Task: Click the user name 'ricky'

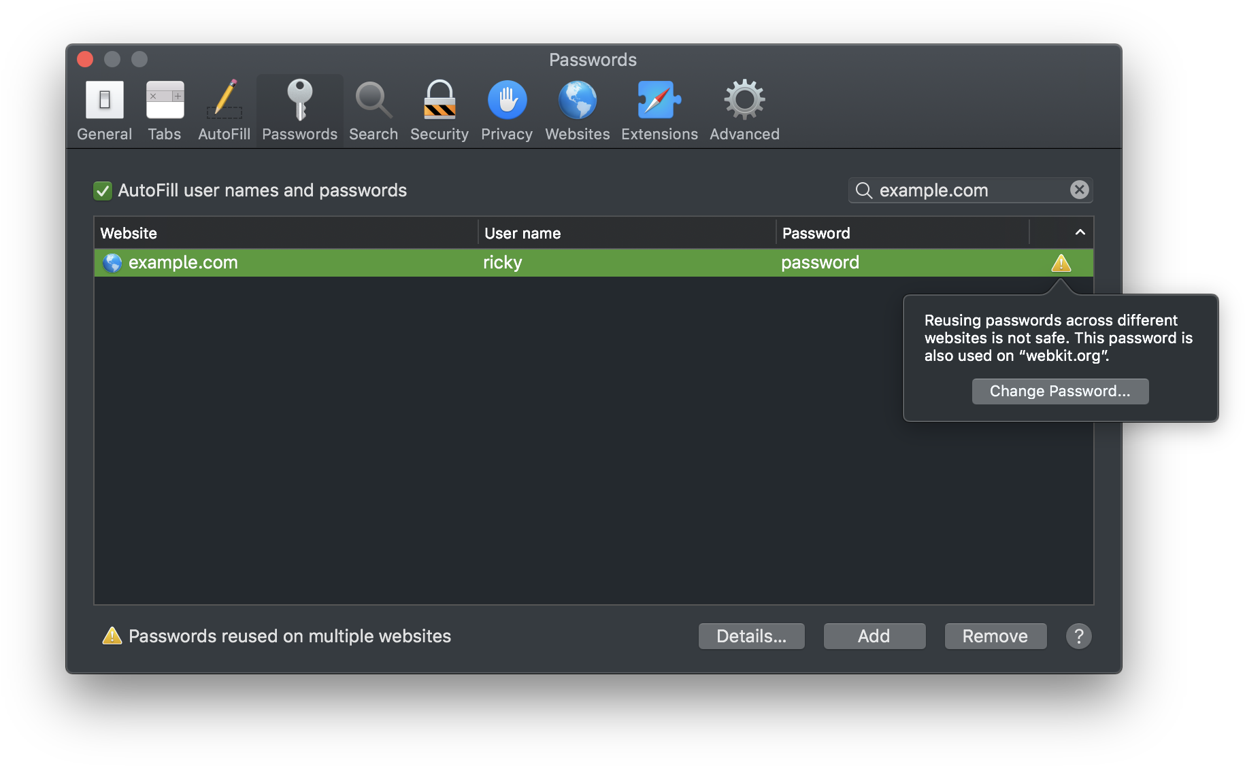Action: tap(502, 263)
